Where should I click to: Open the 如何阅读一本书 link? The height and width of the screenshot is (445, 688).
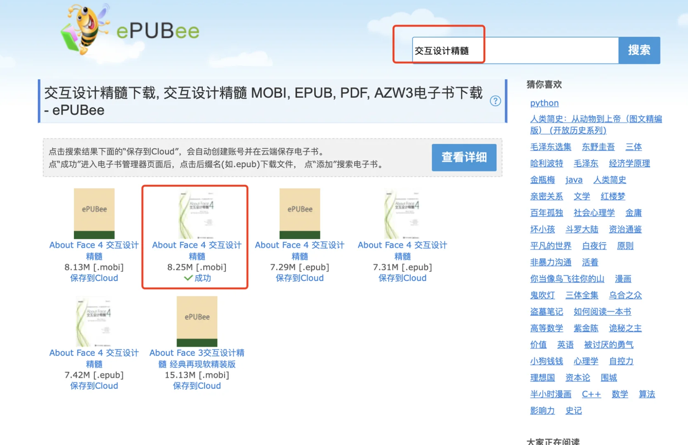tap(602, 311)
